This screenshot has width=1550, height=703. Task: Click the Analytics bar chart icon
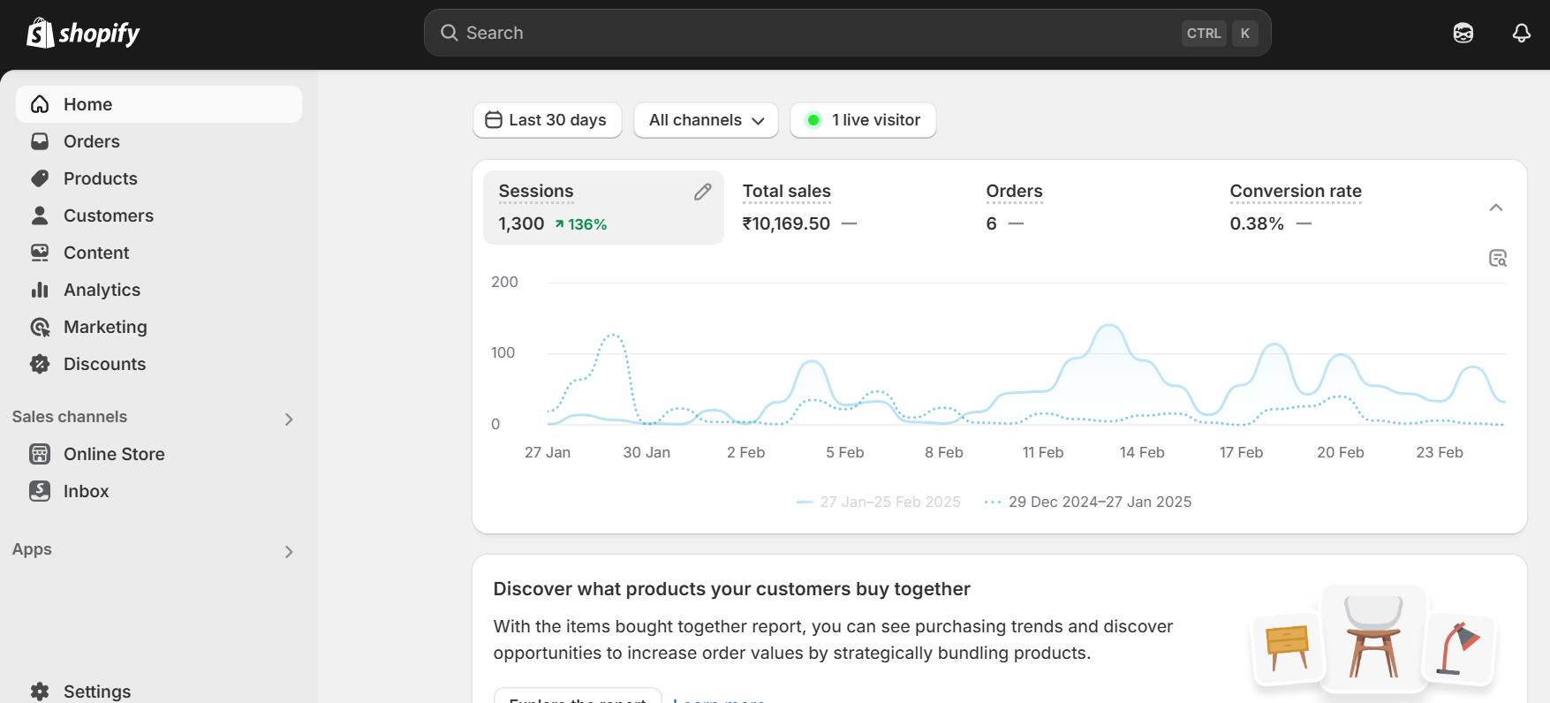[40, 290]
